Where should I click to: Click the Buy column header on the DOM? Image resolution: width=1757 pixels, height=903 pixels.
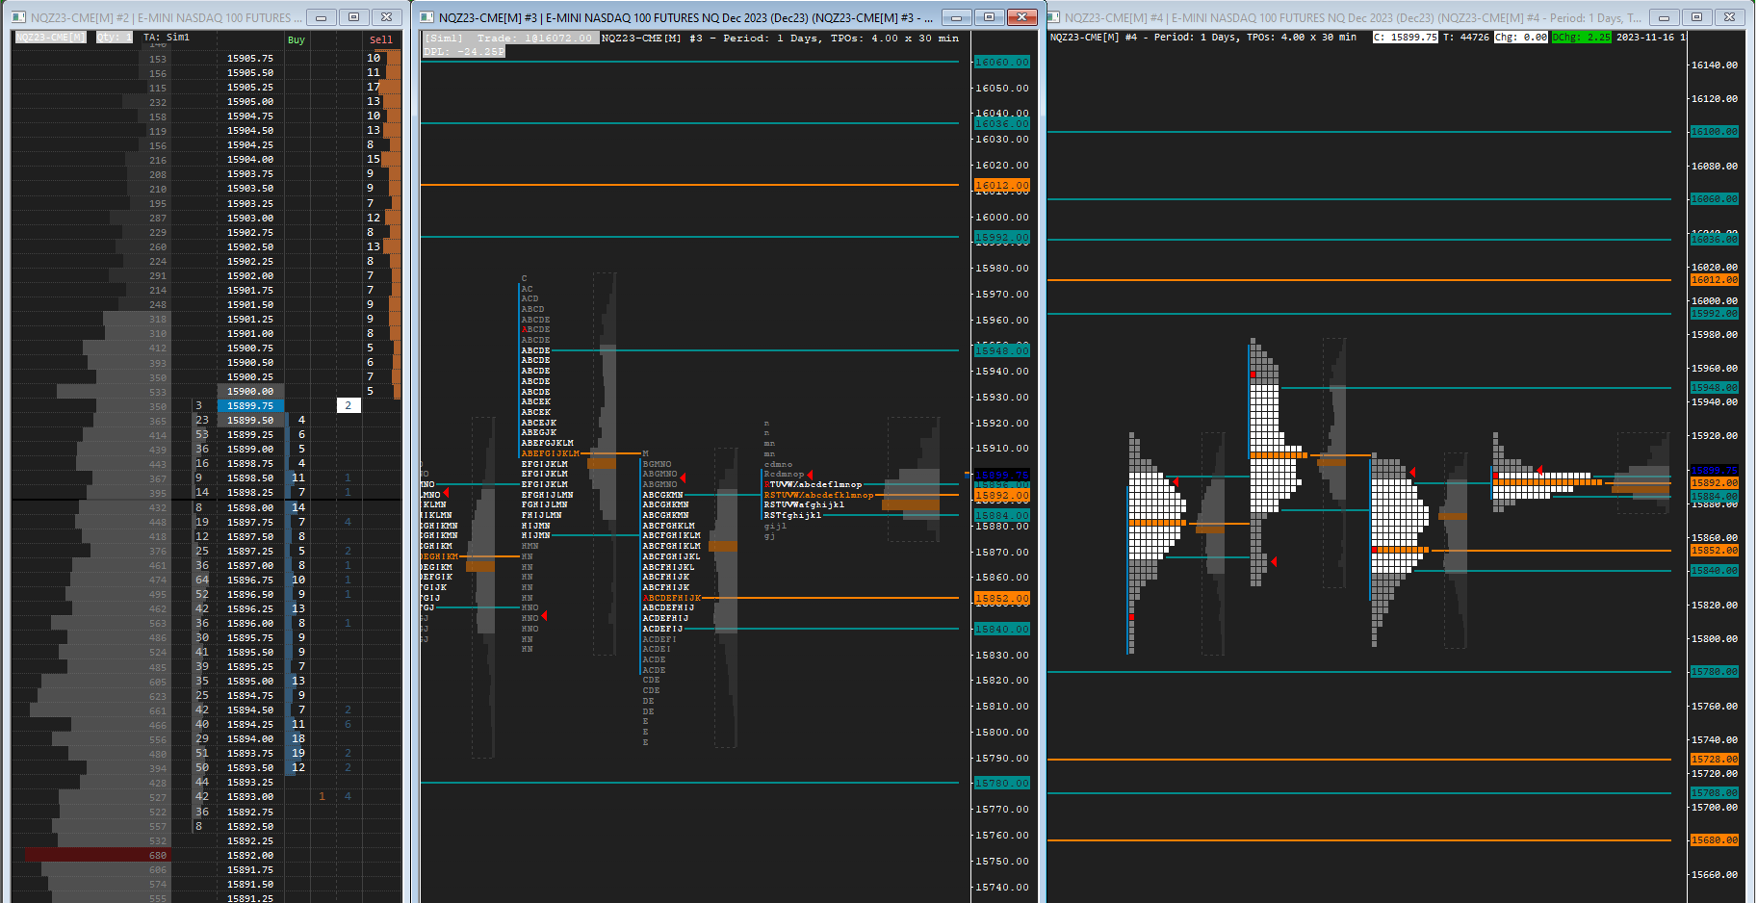[296, 40]
